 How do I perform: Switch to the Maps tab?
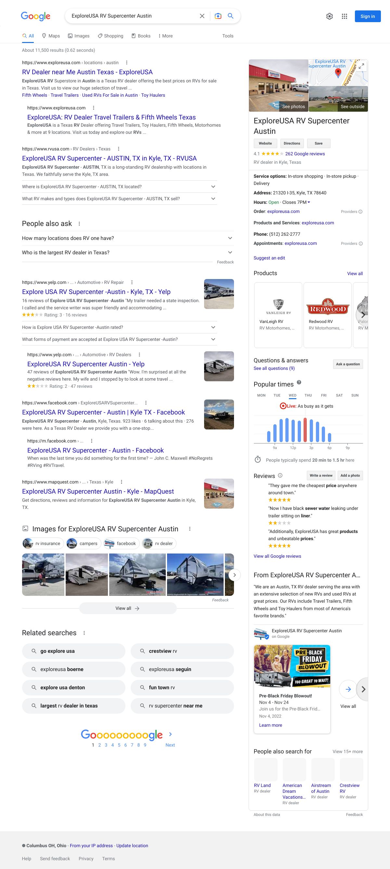(x=51, y=36)
